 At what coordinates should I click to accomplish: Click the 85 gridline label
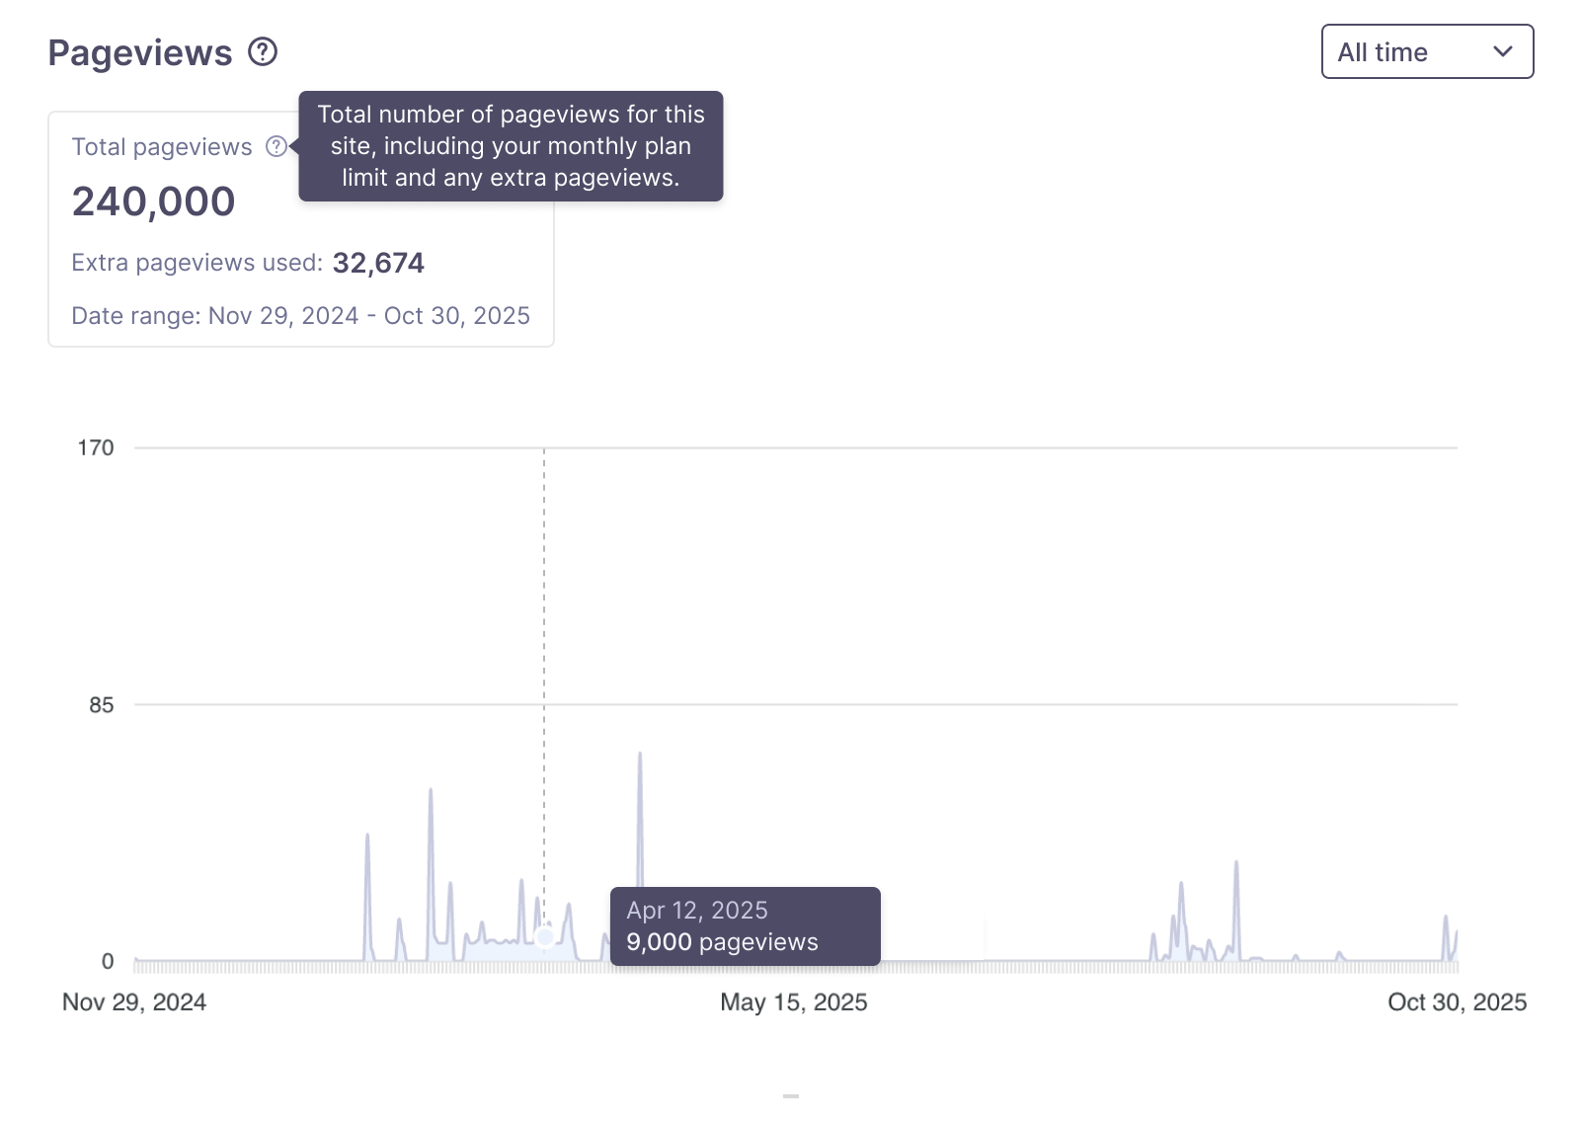(x=103, y=704)
